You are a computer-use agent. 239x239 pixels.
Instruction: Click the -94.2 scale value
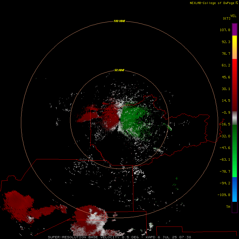click(x=225, y=183)
